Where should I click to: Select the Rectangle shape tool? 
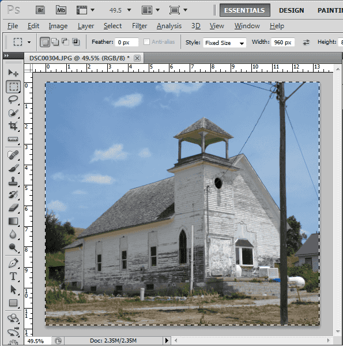(13, 303)
